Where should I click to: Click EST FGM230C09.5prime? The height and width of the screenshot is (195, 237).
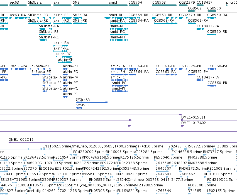click(90, 152)
